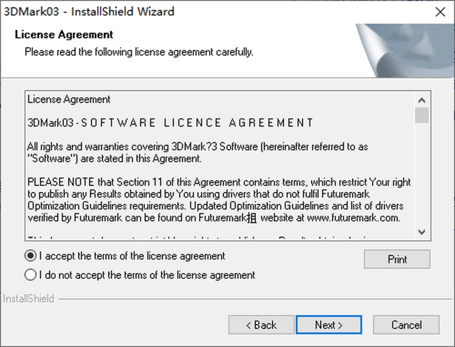Viewport: 455px width, 347px height.
Task: Click the "Please read the following" instruction text
Action: click(x=139, y=52)
